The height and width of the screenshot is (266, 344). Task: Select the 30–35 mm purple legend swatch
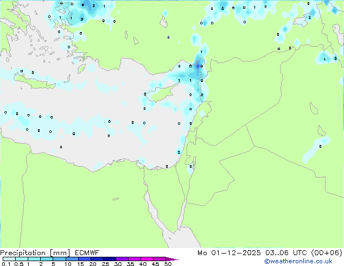click(x=122, y=259)
